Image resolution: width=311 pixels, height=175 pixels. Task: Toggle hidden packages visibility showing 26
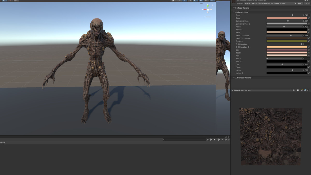click(x=227, y=140)
